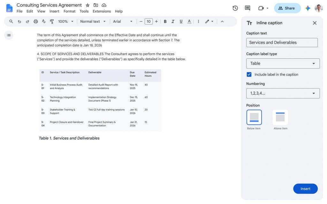This screenshot has width=327, height=204.
Task: Click the Detailed Audit Report table cell
Action: click(103, 86)
